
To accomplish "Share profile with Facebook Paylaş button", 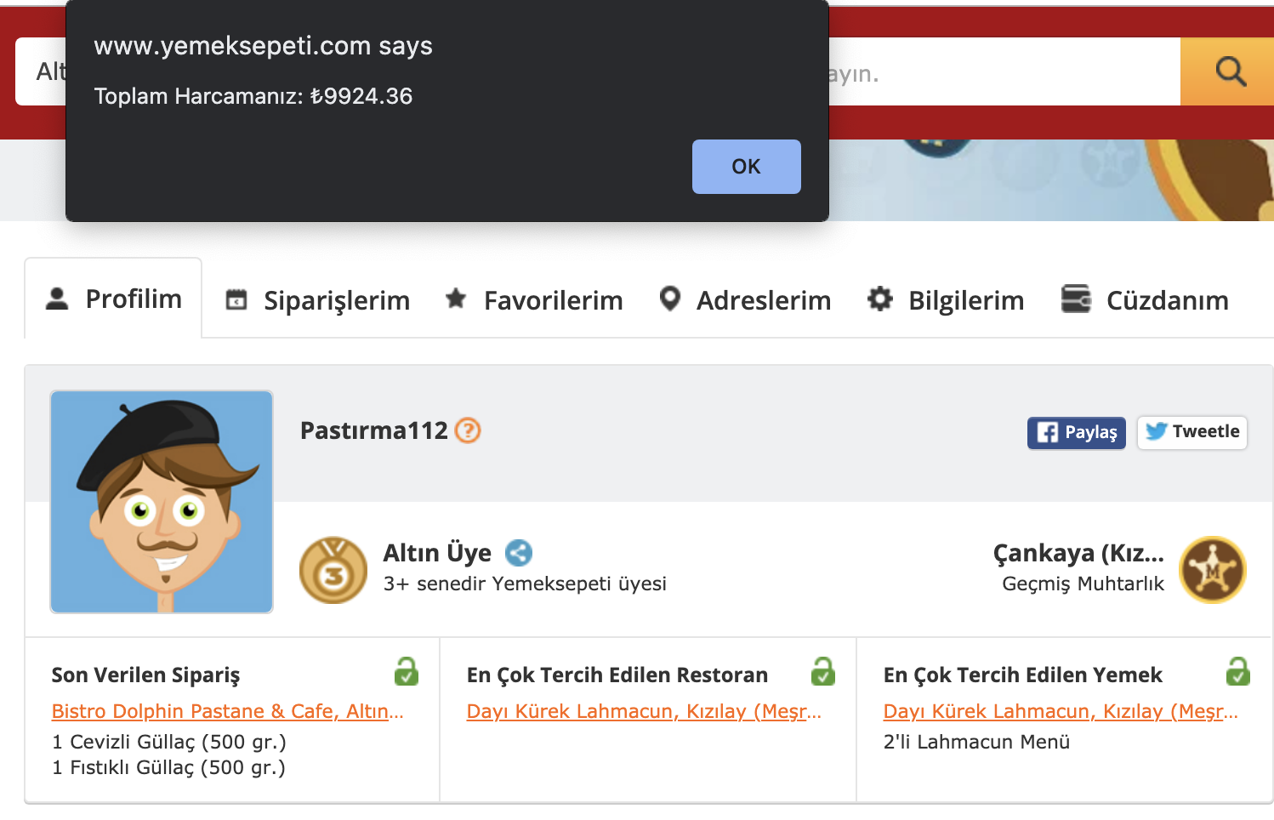I will tap(1077, 432).
